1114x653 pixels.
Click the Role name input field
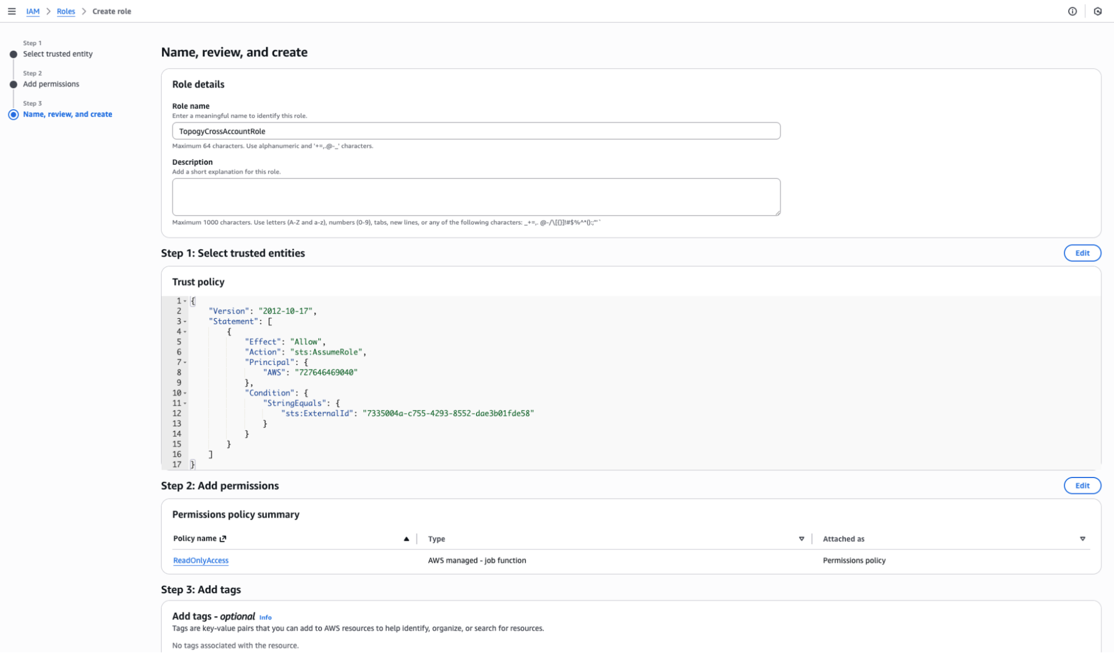[476, 131]
